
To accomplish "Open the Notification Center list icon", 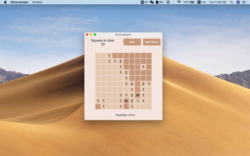I will pyautogui.click(x=244, y=2).
